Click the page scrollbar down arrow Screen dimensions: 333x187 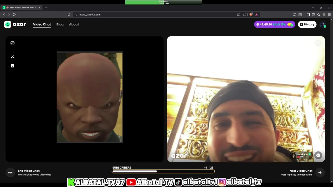tap(332, 182)
